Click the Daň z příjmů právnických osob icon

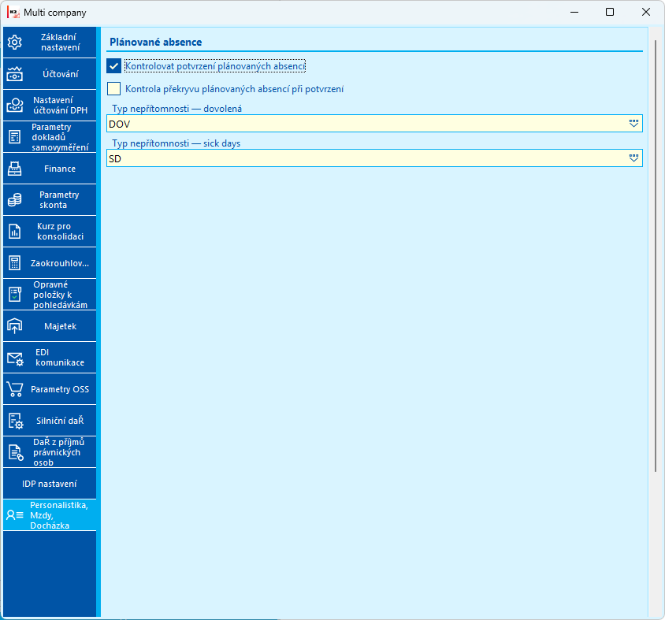[16, 452]
